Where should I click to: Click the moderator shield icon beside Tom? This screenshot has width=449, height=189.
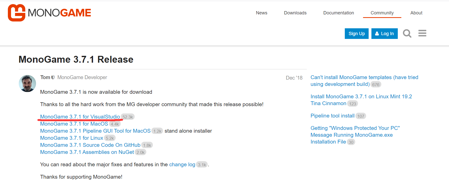tap(53, 78)
